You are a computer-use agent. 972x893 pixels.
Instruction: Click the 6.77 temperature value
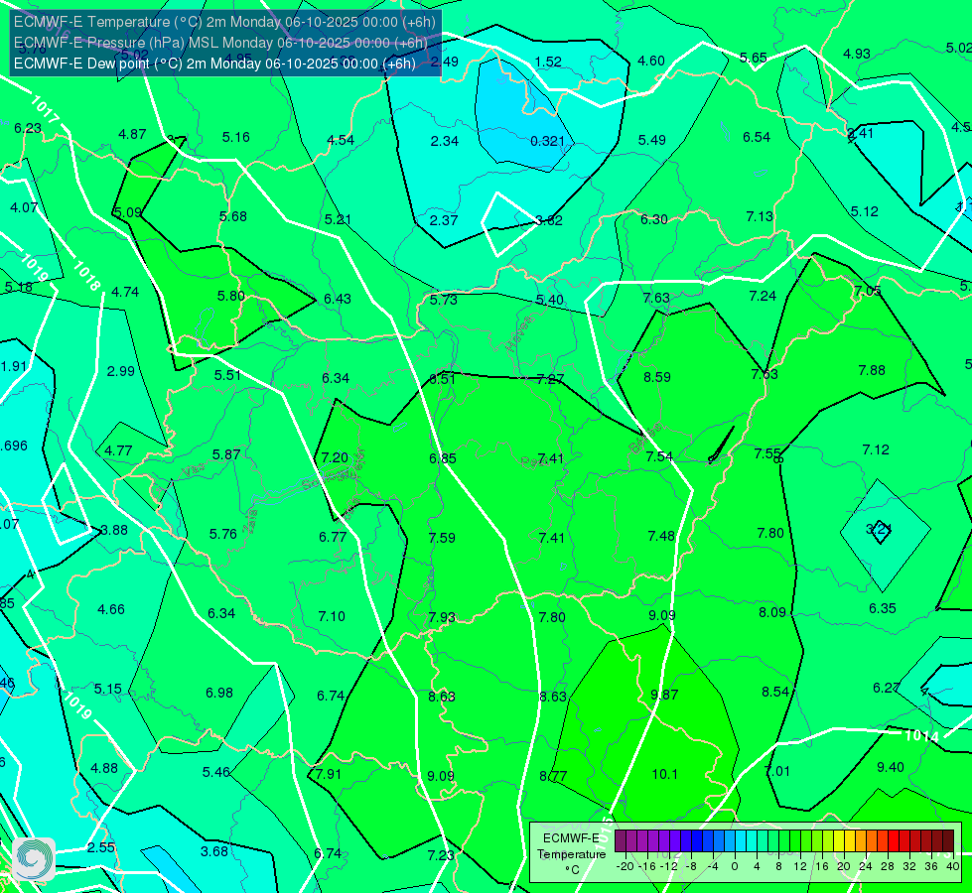[333, 537]
